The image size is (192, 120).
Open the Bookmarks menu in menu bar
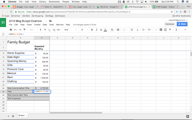click(54, 2)
